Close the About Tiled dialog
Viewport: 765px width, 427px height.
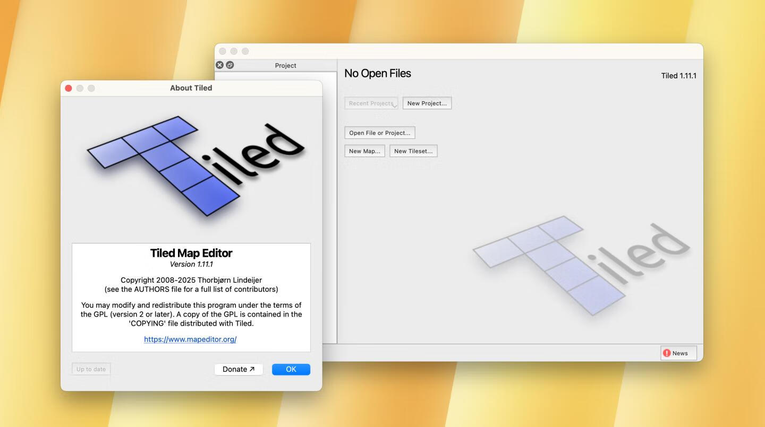pos(69,88)
